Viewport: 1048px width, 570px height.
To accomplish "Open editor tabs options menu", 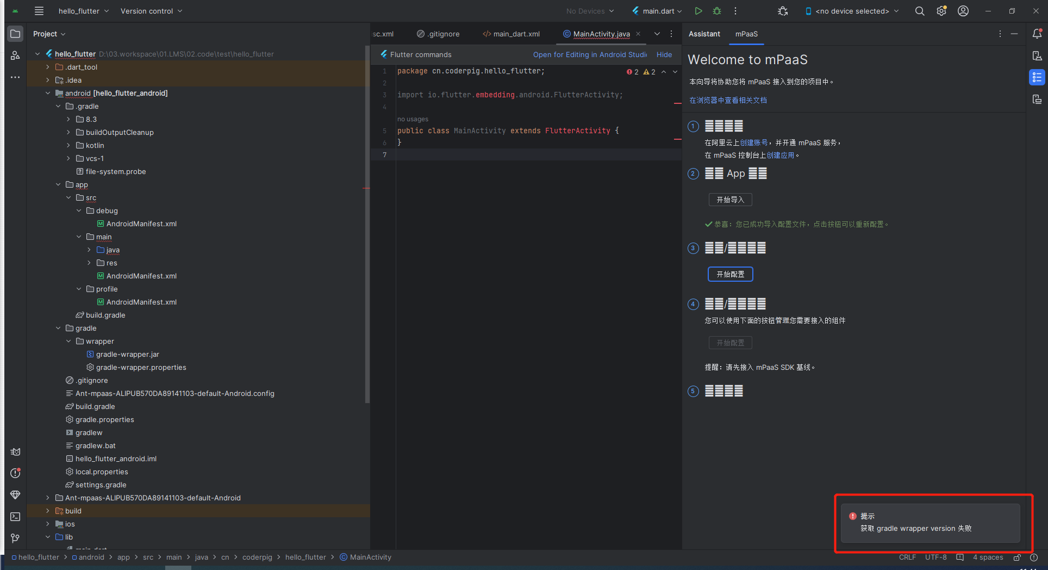I will (671, 34).
